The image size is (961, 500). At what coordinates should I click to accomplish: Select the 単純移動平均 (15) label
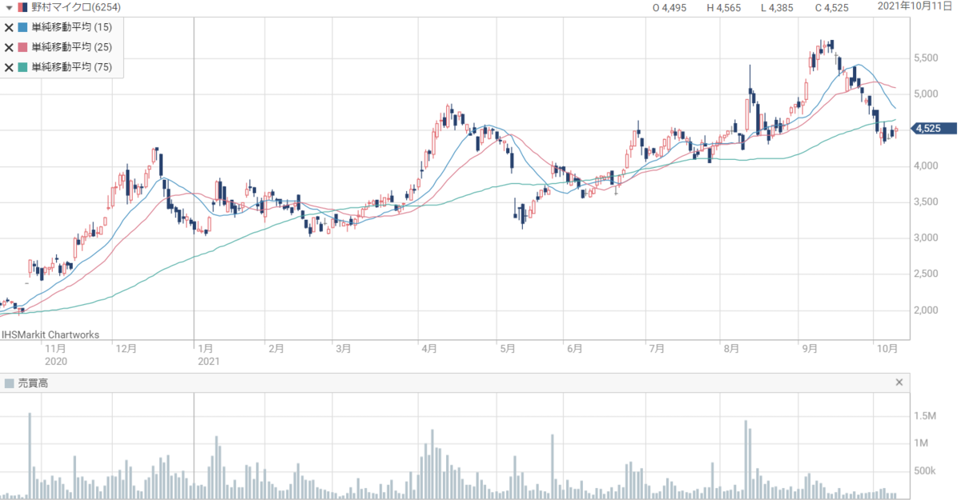[x=71, y=27]
